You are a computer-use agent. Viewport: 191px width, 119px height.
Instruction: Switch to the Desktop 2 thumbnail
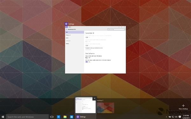coord(105,108)
